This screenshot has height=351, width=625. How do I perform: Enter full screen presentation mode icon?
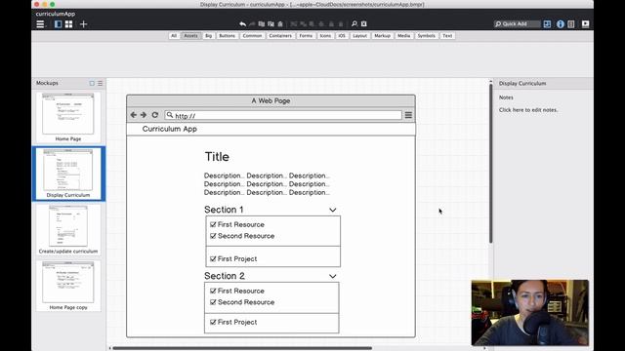click(585, 23)
